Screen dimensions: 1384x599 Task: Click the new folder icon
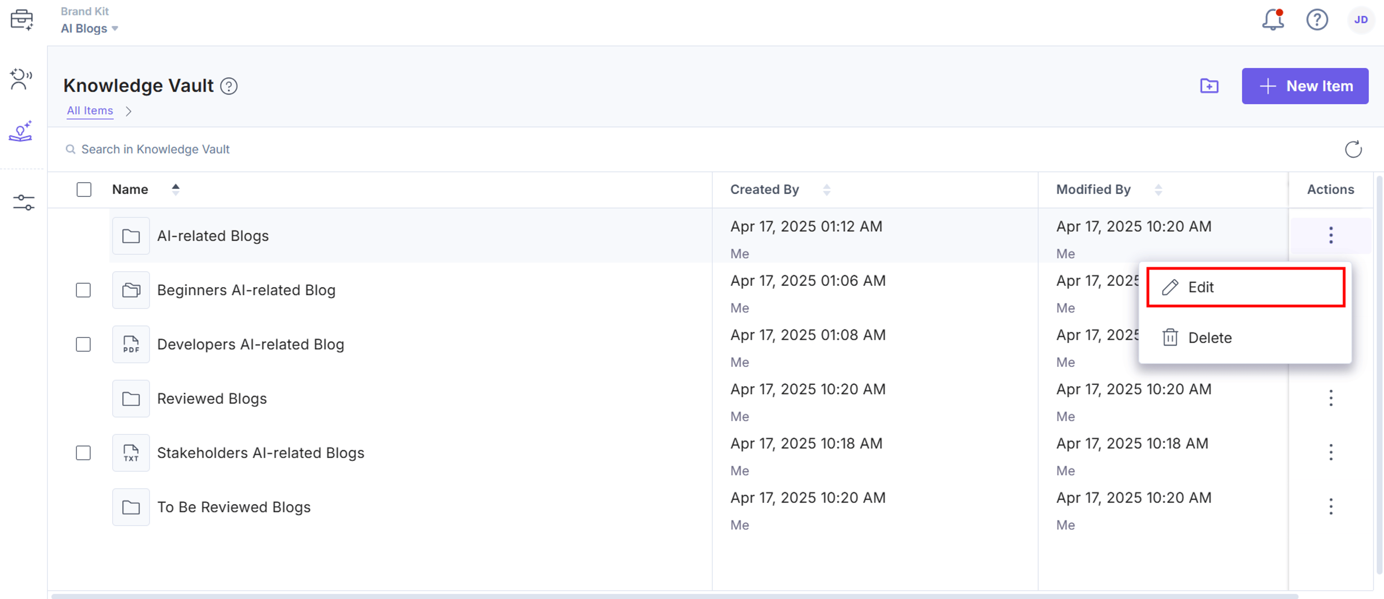tap(1209, 86)
